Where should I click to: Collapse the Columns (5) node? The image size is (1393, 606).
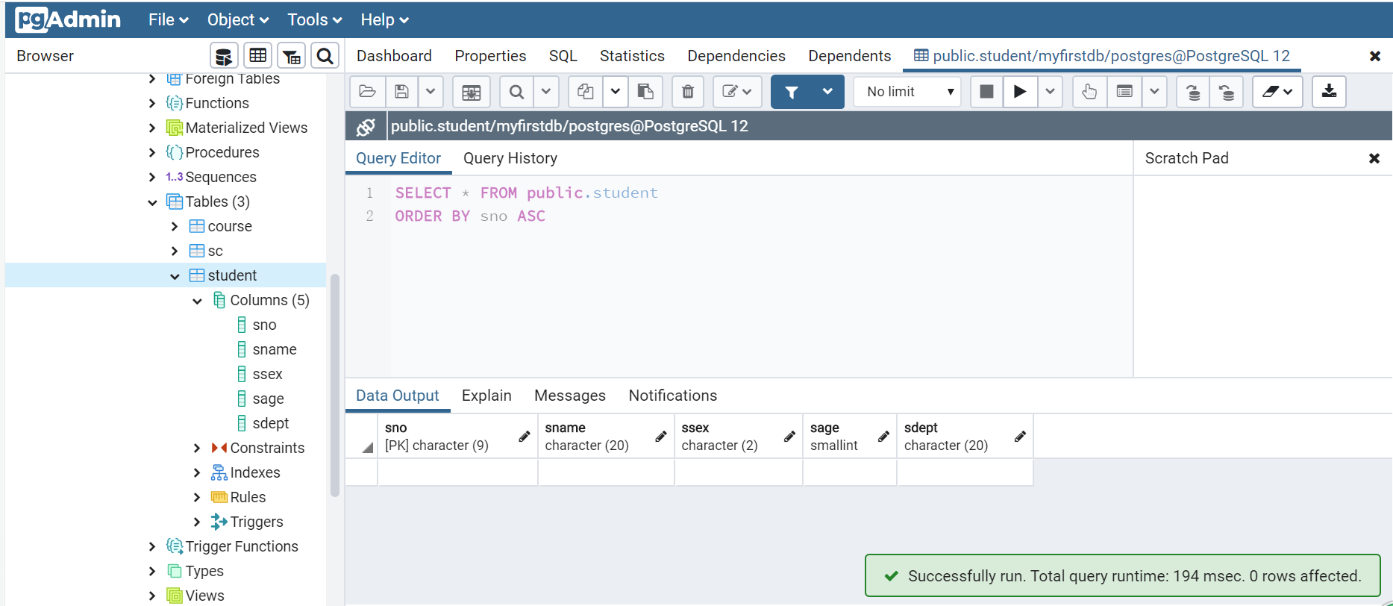[x=197, y=301]
